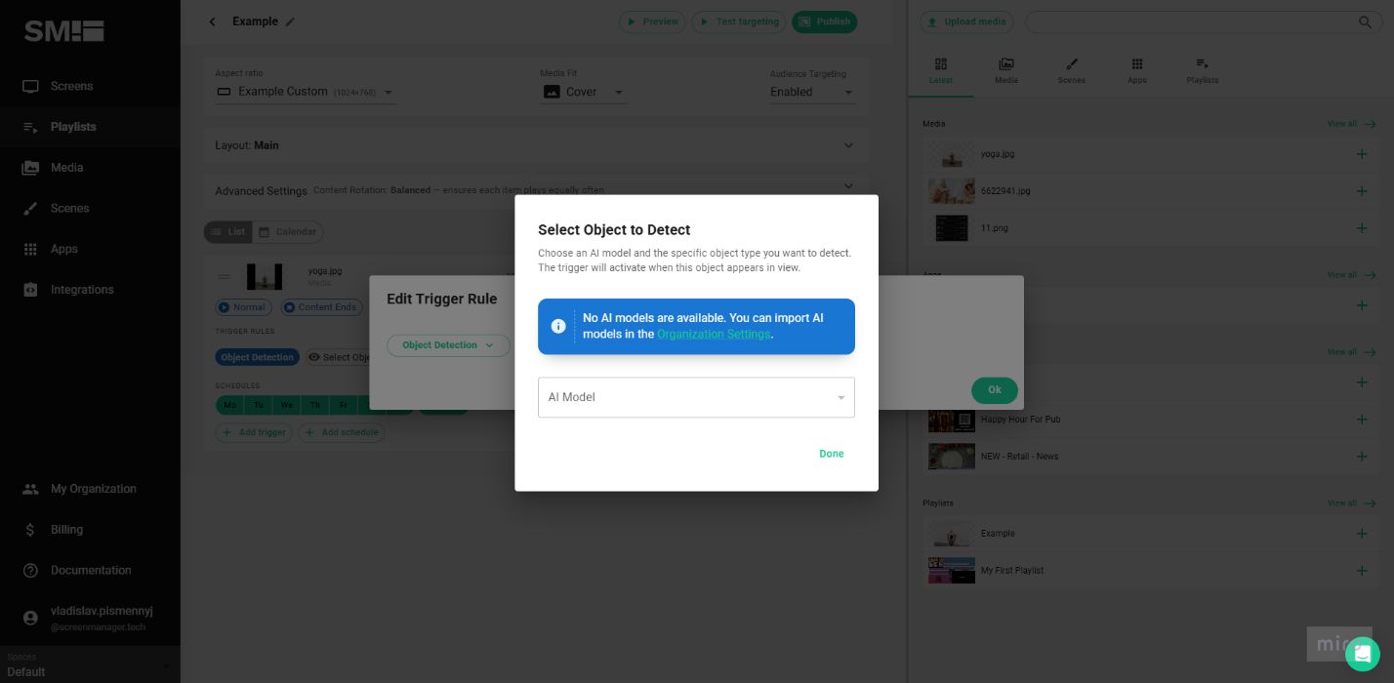Open the Playlists tab in the right panel
1394x683 pixels.
(1202, 70)
